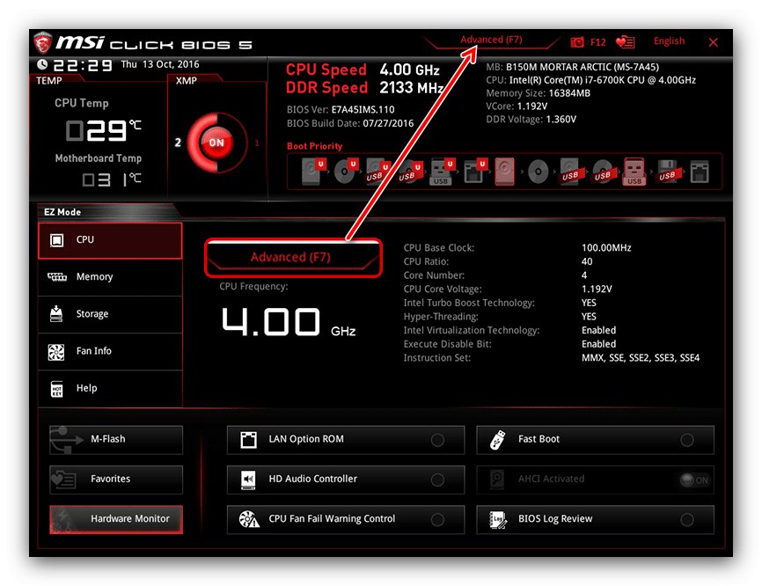Select the CPU tab in EZ Mode
The height and width of the screenshot is (586, 762).
[110, 240]
